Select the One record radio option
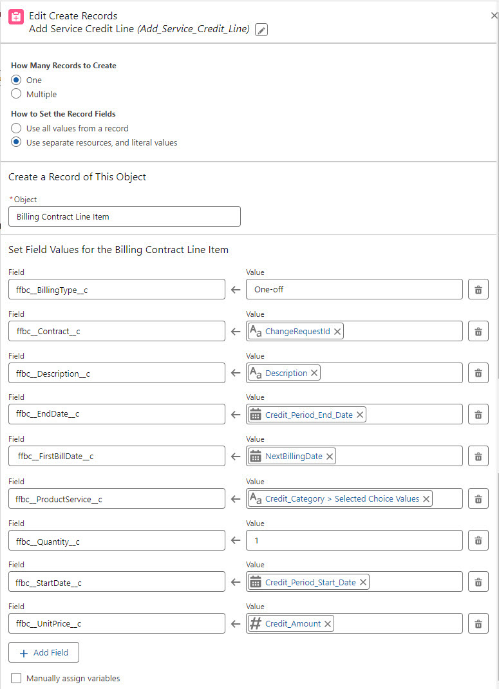The height and width of the screenshot is (689, 499). 17,80
